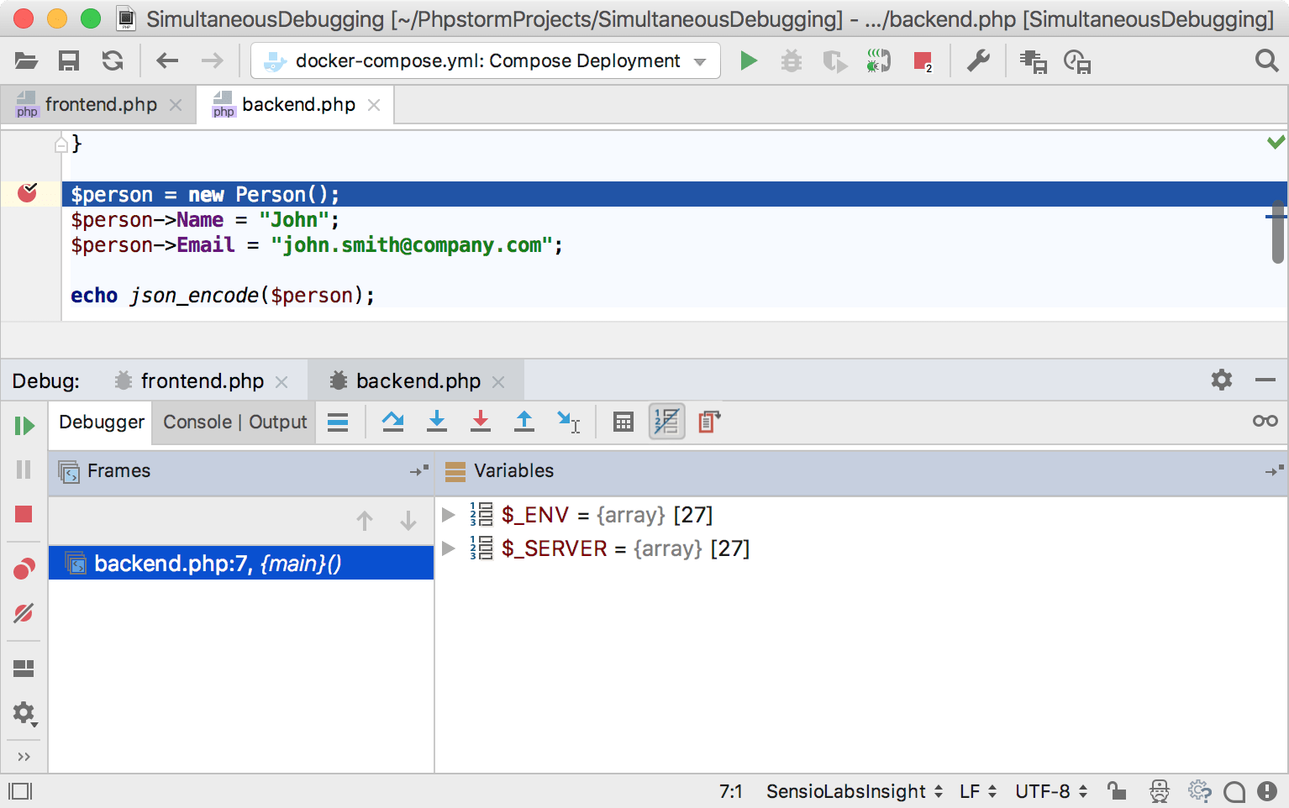Viewport: 1289px width, 808px height.
Task: Open the docker-compose.yml run configuration dropdown
Action: [700, 60]
